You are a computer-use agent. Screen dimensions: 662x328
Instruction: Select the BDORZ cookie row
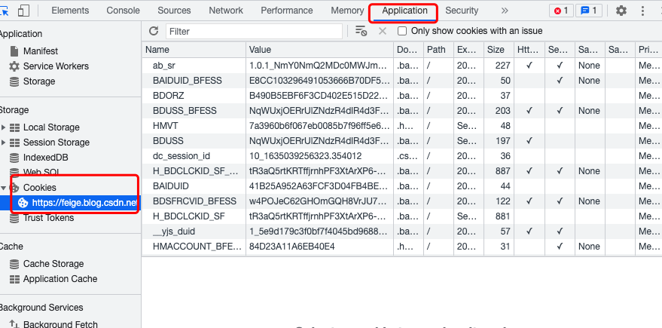(x=402, y=96)
